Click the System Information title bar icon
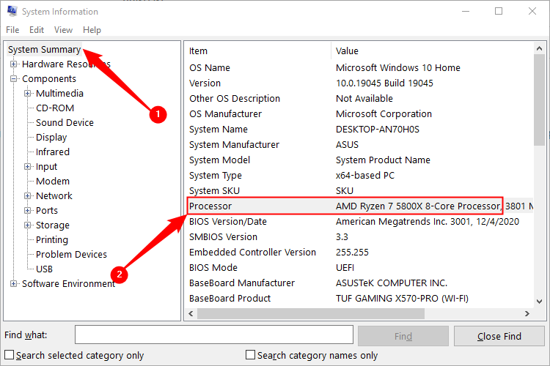 (10, 12)
